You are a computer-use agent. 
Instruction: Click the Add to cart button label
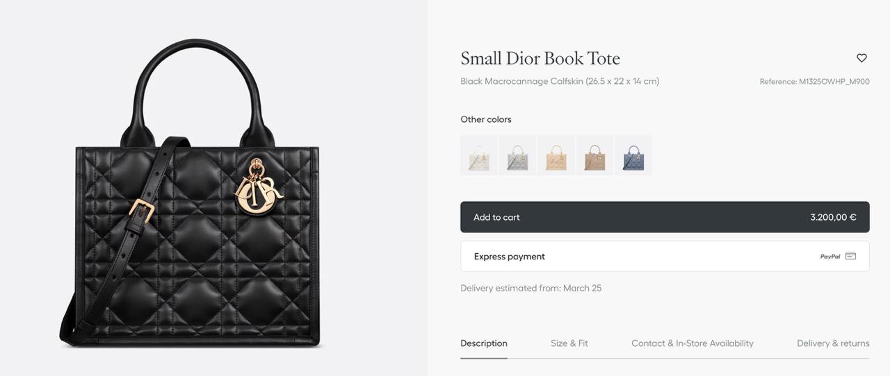(x=496, y=217)
